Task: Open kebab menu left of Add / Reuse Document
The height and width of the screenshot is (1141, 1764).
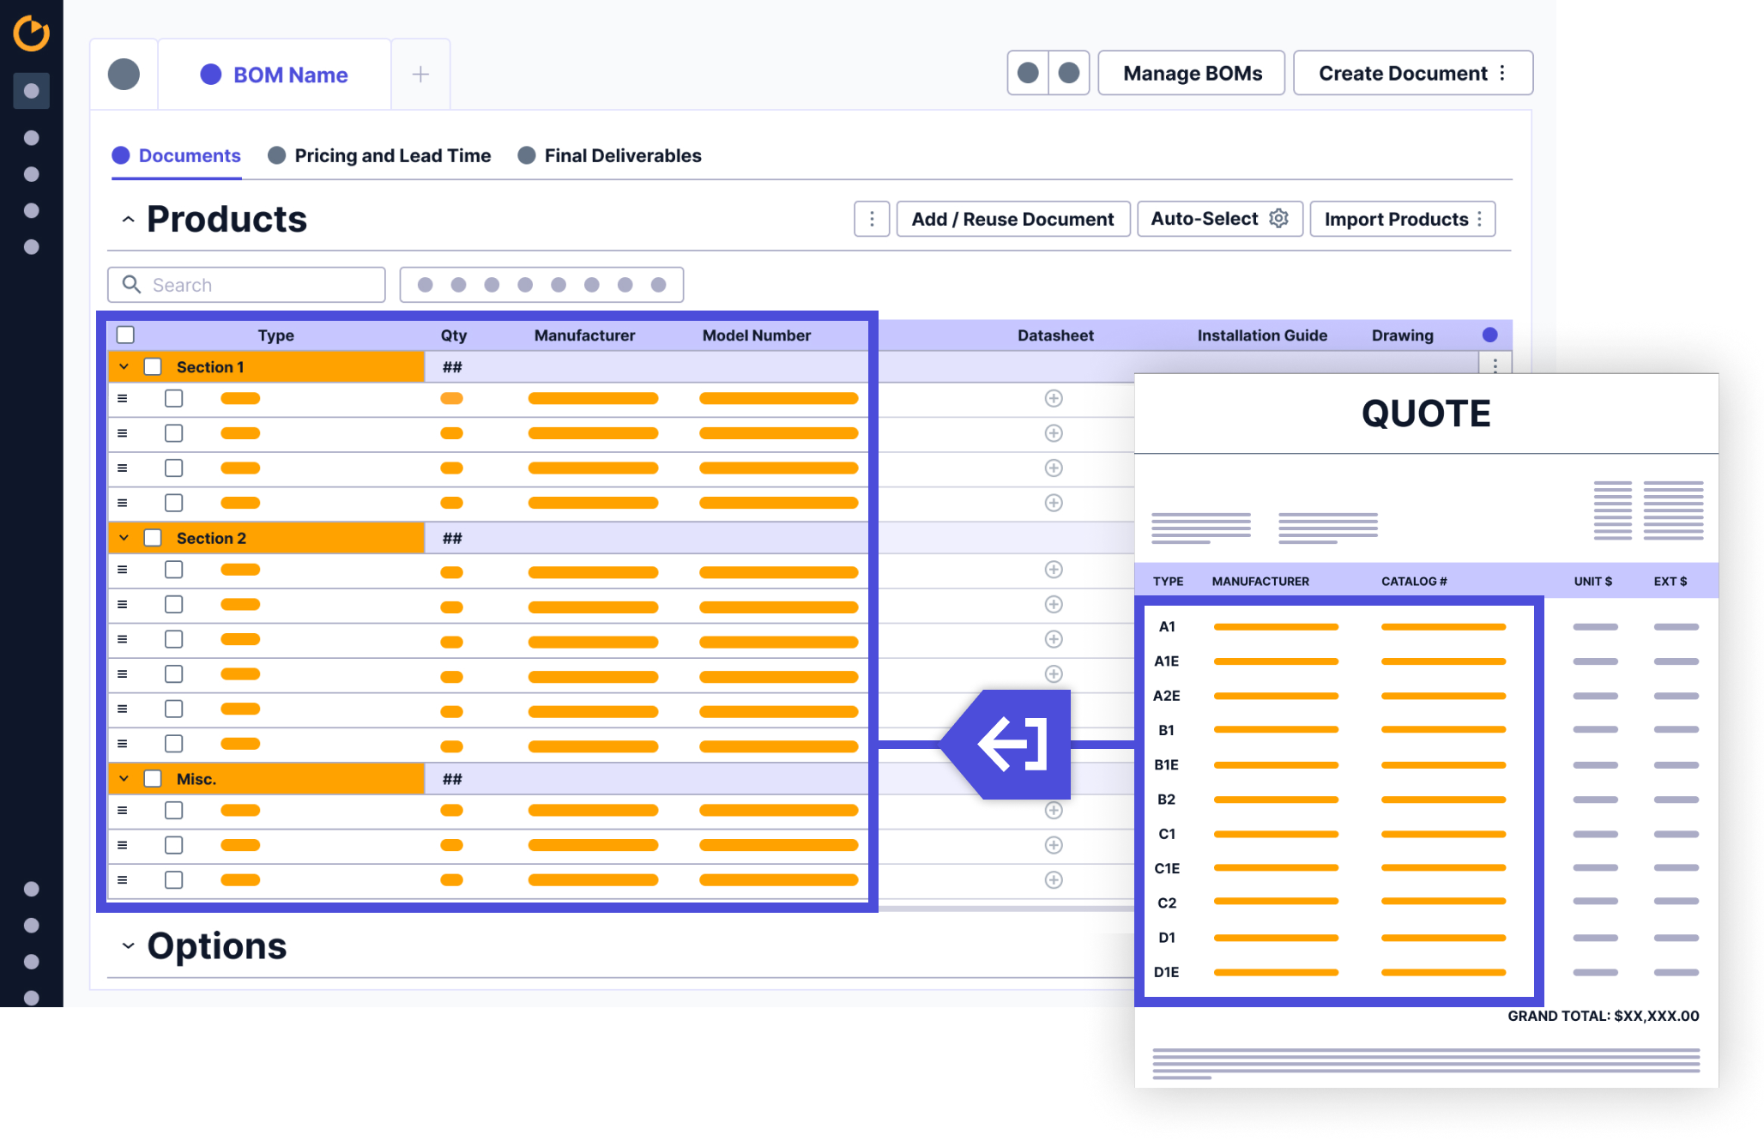Action: (x=872, y=219)
